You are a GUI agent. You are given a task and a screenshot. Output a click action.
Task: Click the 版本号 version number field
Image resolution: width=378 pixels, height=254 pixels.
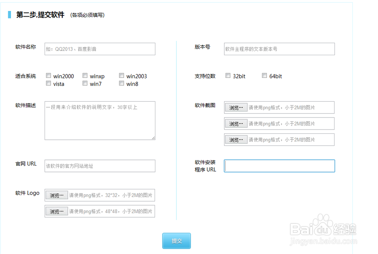(x=279, y=49)
